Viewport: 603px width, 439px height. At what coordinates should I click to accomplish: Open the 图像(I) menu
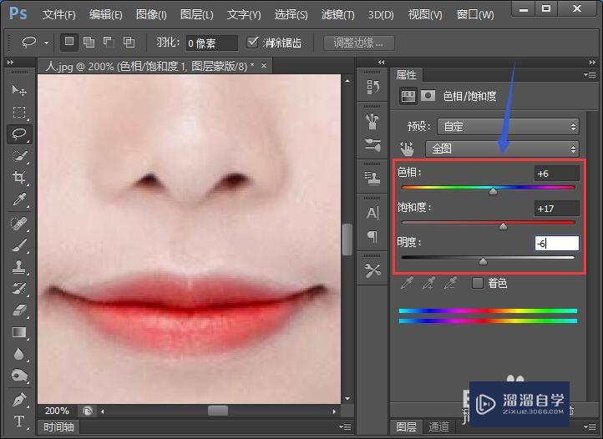(x=151, y=15)
